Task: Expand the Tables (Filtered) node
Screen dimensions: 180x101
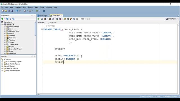Action: pos(5,27)
